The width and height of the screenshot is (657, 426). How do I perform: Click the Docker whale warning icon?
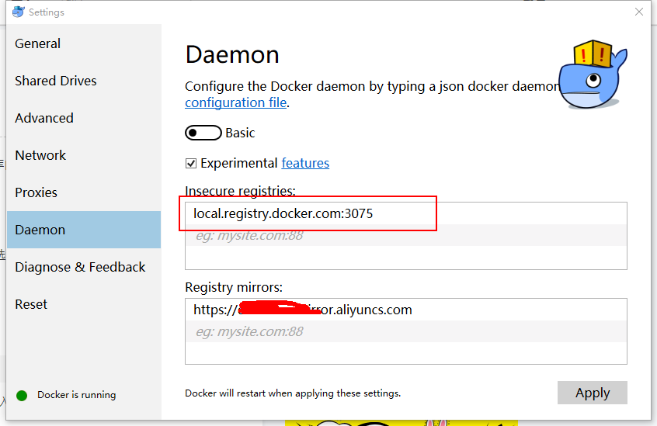592,75
